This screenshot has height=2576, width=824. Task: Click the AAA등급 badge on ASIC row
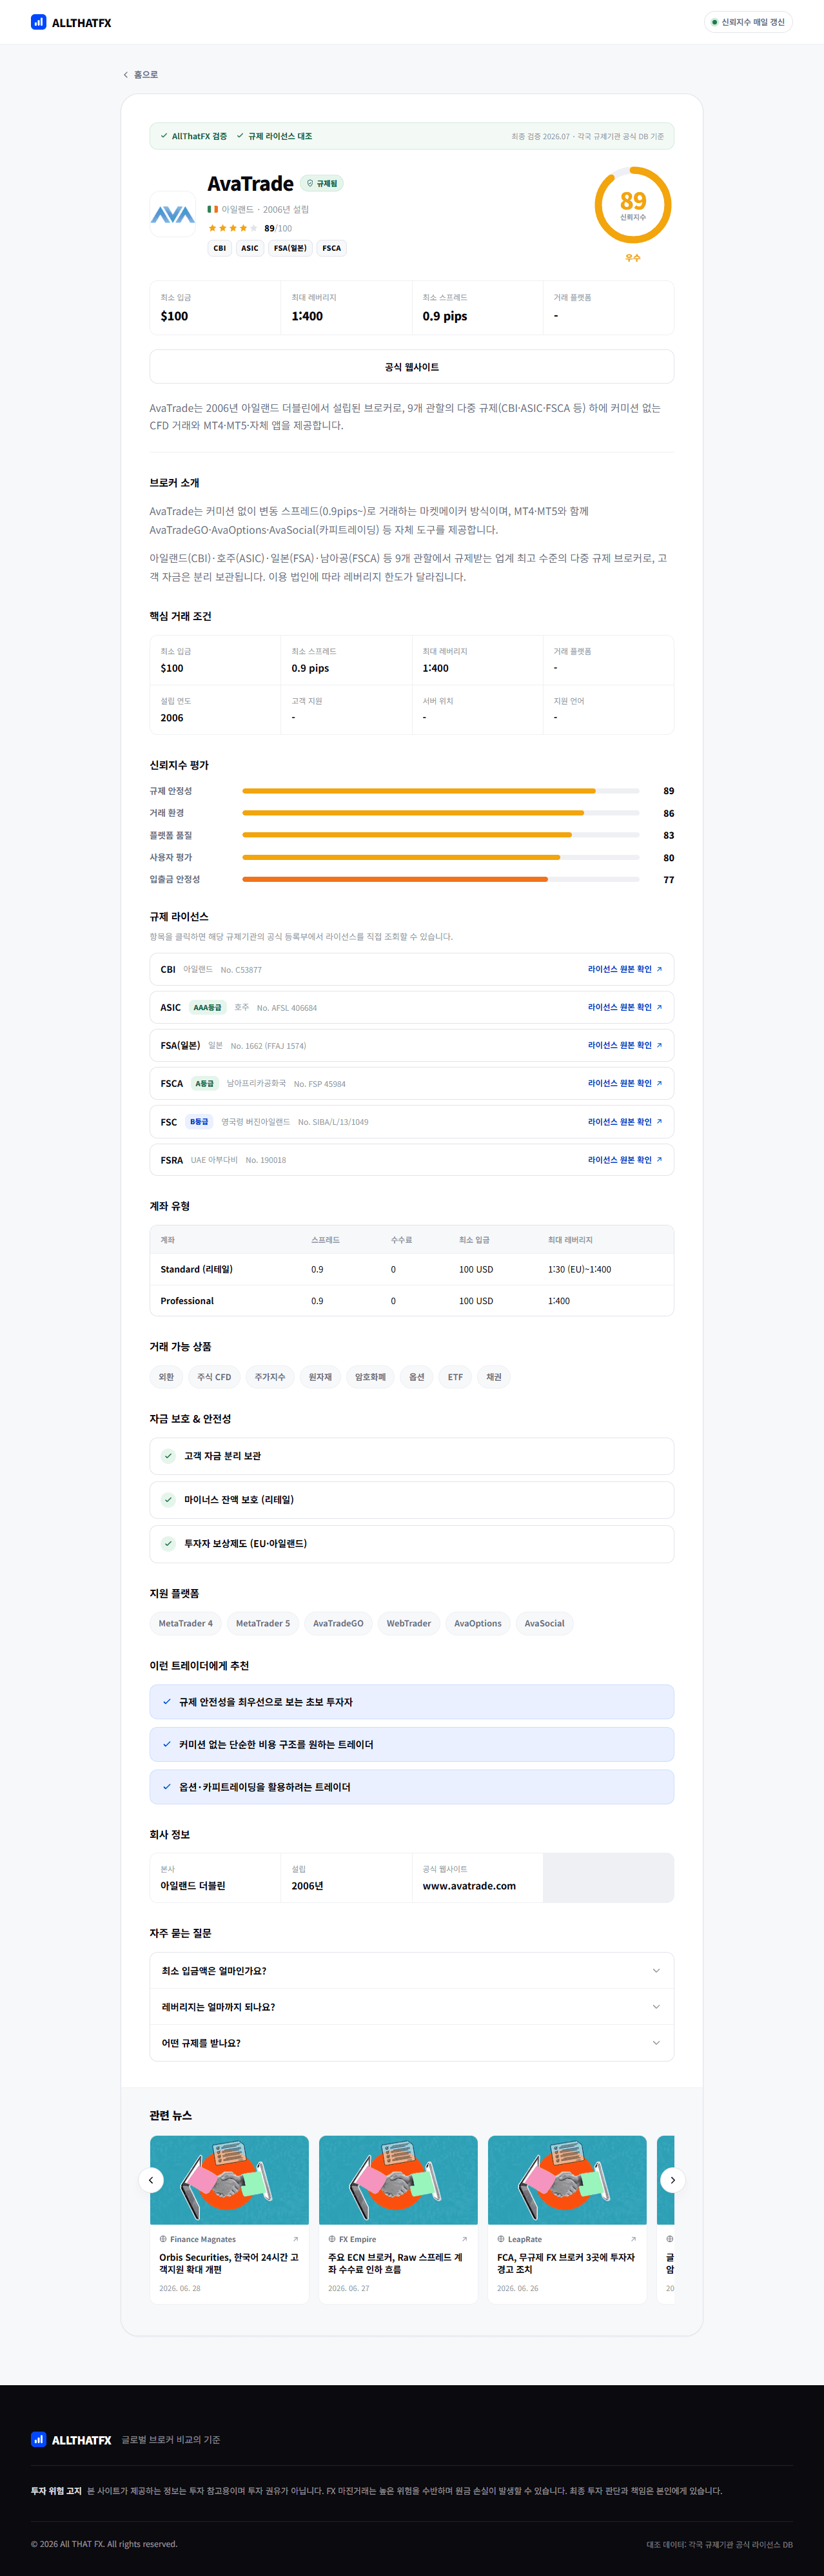[x=208, y=1007]
